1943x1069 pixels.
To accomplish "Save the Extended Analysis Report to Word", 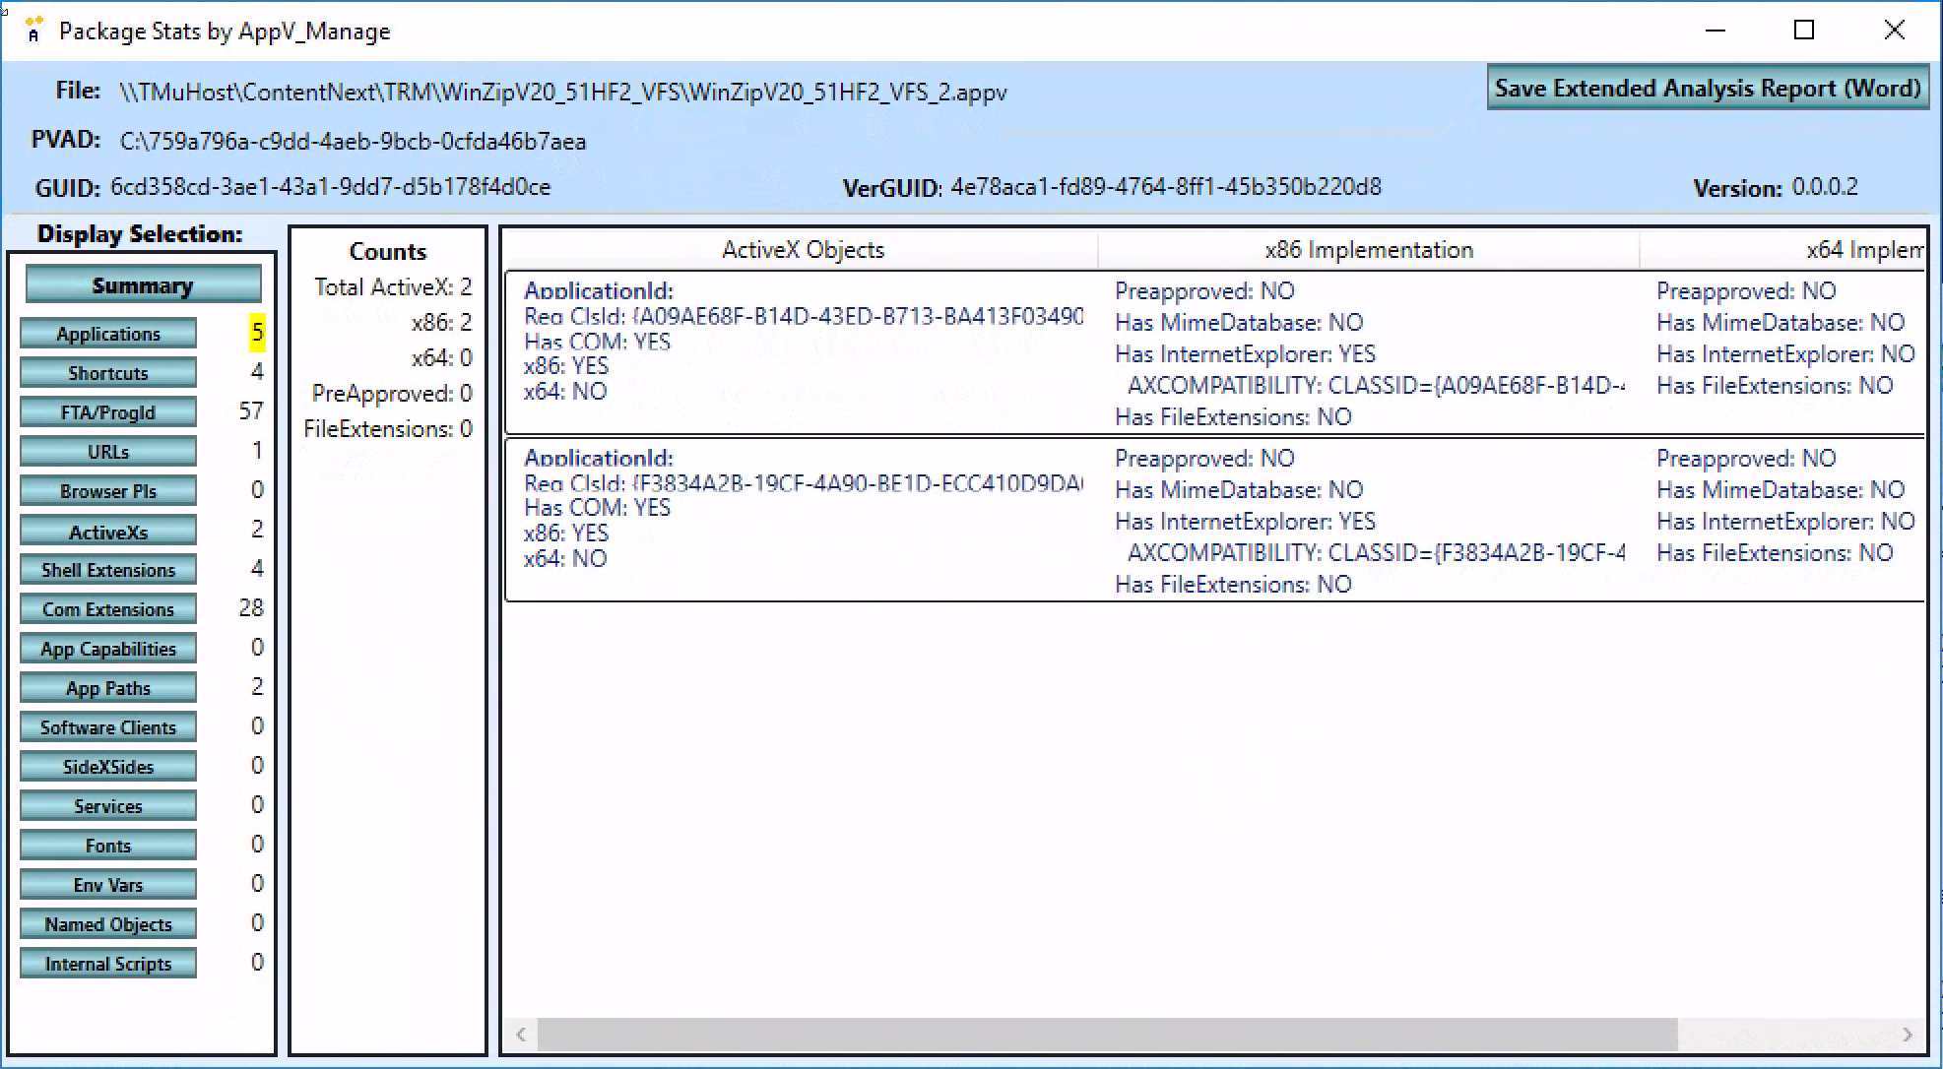I will (x=1707, y=89).
